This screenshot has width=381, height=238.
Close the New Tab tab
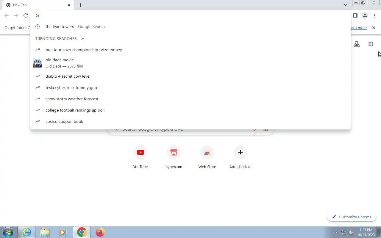pos(69,5)
